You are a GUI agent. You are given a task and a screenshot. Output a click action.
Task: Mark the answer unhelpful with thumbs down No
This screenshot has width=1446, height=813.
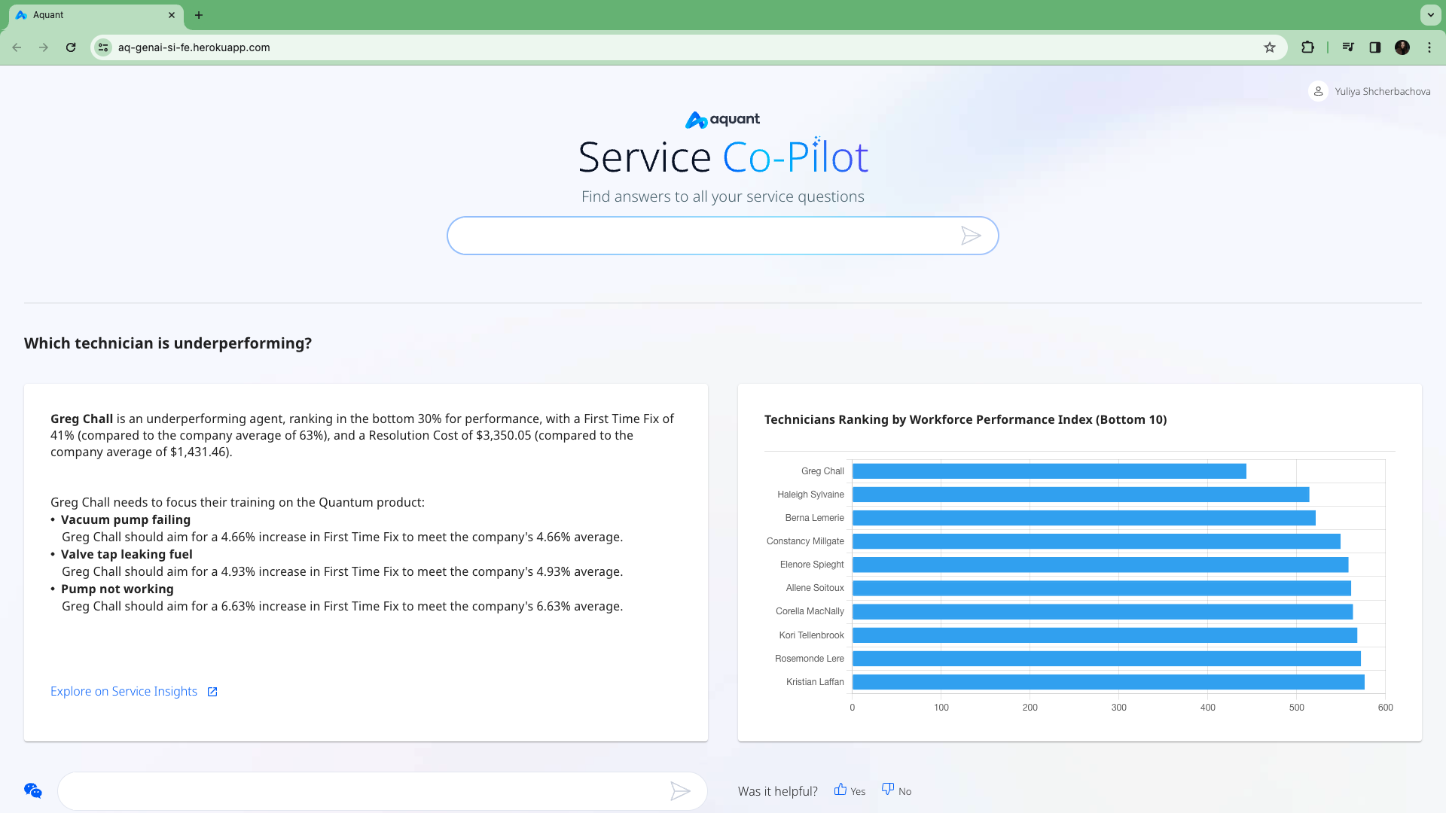tap(895, 790)
